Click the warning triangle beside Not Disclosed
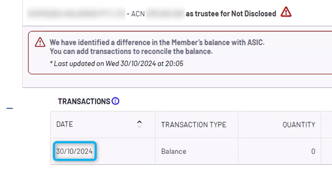 click(286, 12)
